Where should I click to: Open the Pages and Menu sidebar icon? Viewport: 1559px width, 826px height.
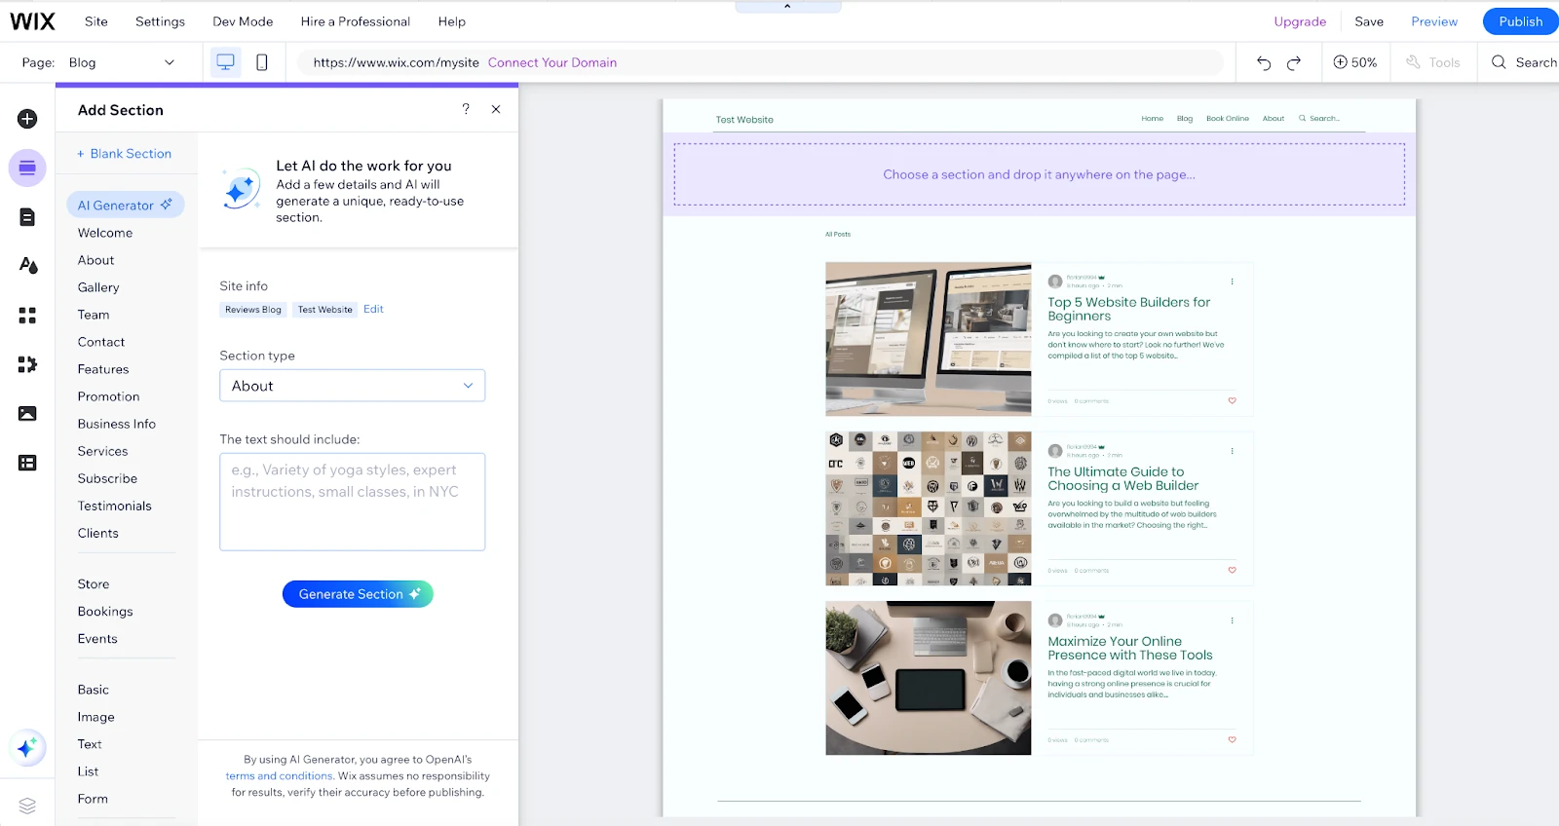27,216
